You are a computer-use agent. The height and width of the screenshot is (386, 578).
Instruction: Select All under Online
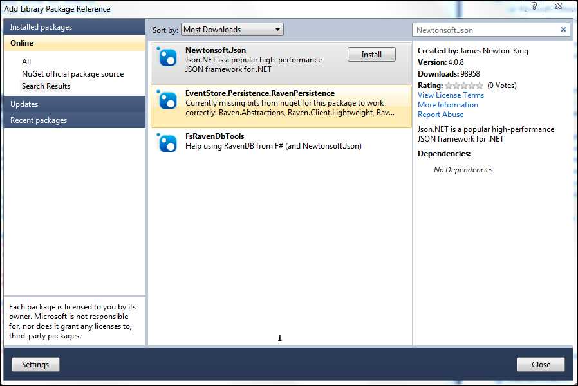click(x=26, y=62)
